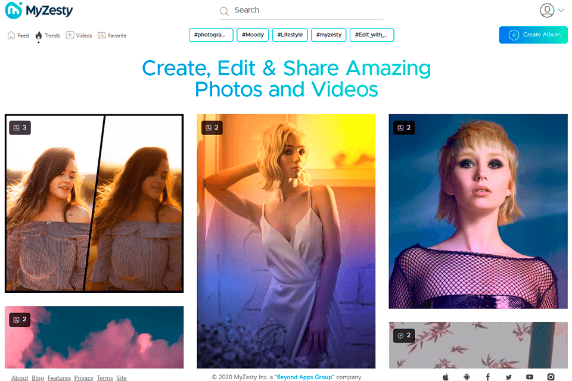Follow the "Beyond Apps Group" link
This screenshot has width=572, height=381.
pos(304,377)
